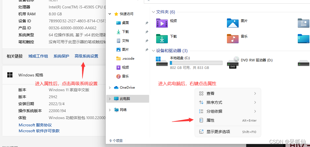The width and height of the screenshot is (310, 147).
Task: Click the Windows 11 家庭中文版 value
Action: coord(69,90)
